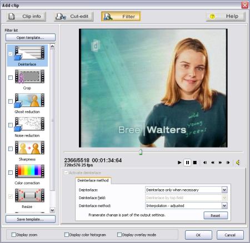Enable the Color correction checkbox
The image size is (250, 243).
coord(11,173)
